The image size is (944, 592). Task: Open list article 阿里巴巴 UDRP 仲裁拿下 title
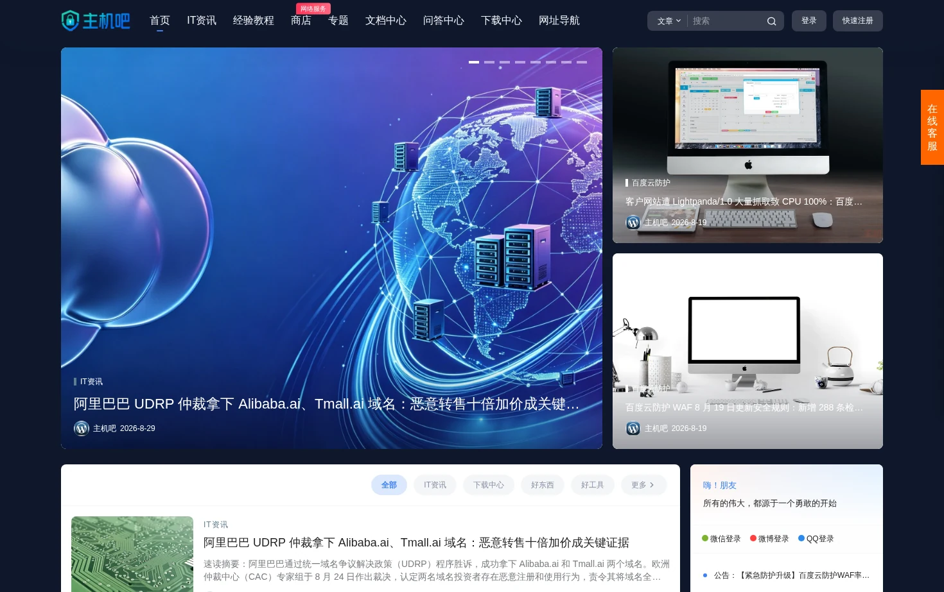pyautogui.click(x=416, y=543)
